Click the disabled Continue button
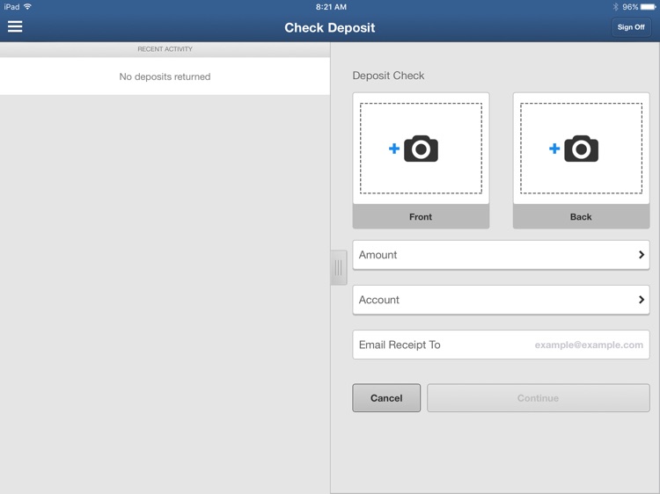This screenshot has width=660, height=494. (x=539, y=397)
